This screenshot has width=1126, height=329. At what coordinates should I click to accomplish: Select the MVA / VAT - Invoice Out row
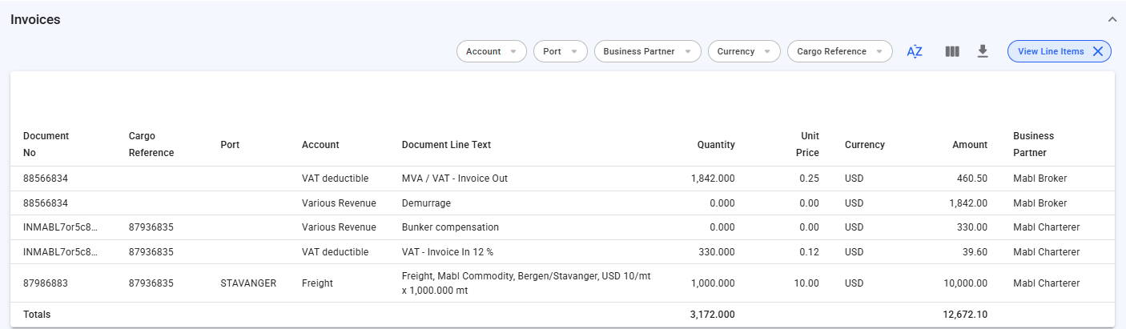[454, 179]
